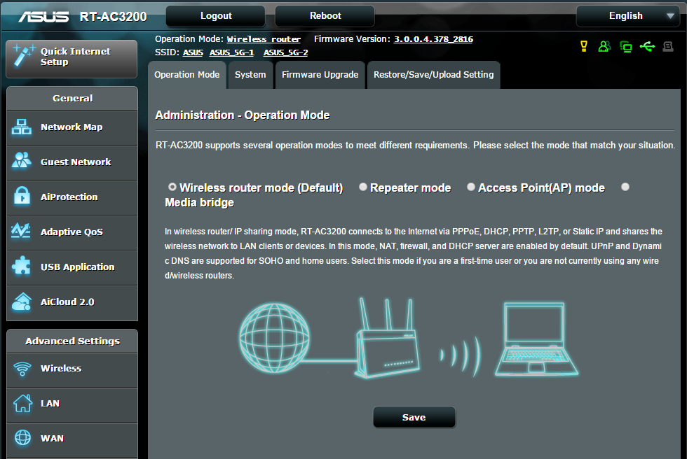Viewport: 687px width, 459px height.
Task: Click the router illustration in diagram
Action: click(x=387, y=338)
